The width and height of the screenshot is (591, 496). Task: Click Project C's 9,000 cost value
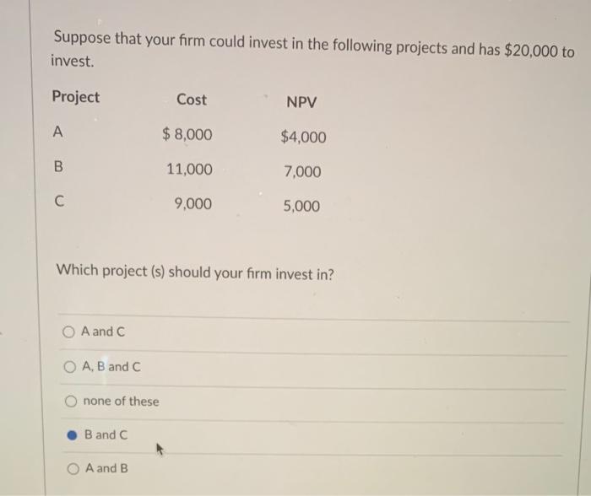click(x=193, y=204)
